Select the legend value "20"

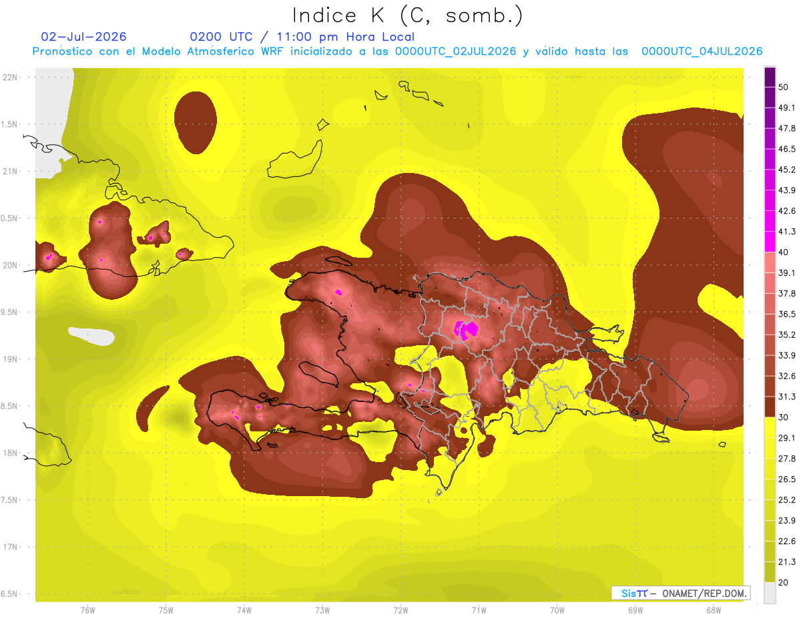pyautogui.click(x=784, y=582)
